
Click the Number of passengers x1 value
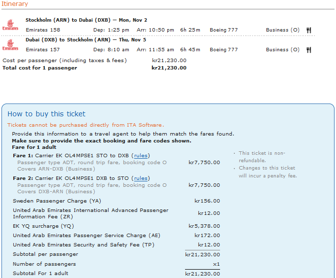point(217,264)
